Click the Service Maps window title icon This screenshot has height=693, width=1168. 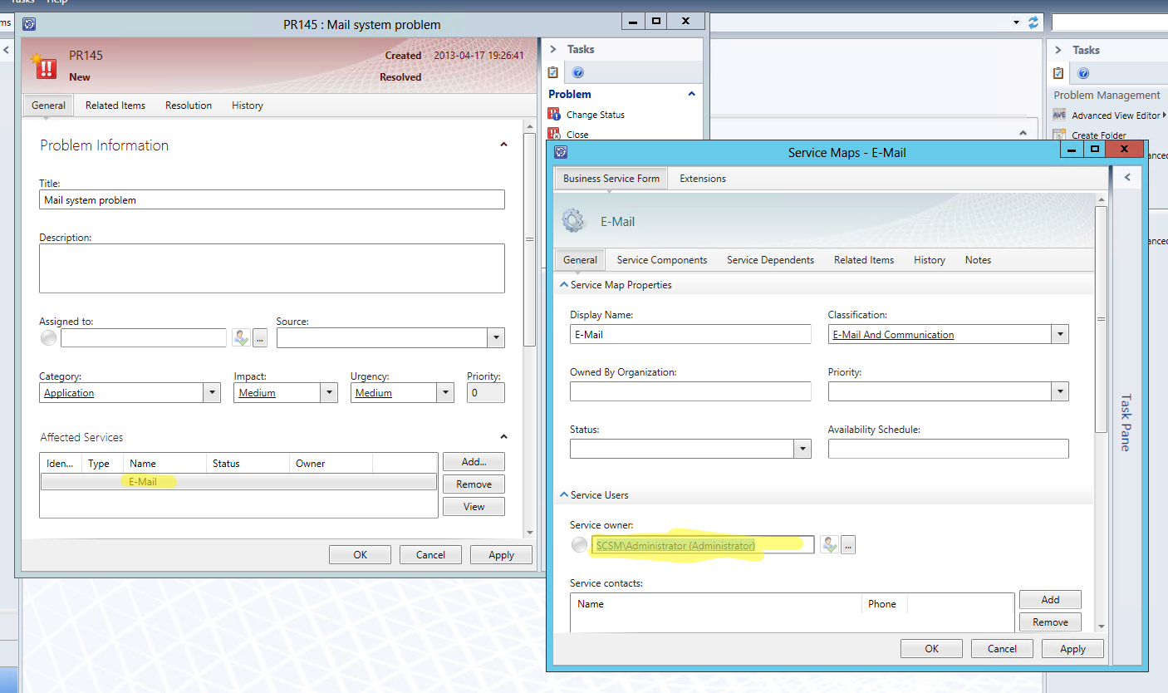coord(561,152)
